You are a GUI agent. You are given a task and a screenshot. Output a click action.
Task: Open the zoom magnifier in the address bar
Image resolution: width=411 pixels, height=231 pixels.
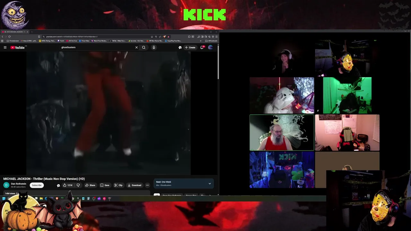[x=156, y=37]
